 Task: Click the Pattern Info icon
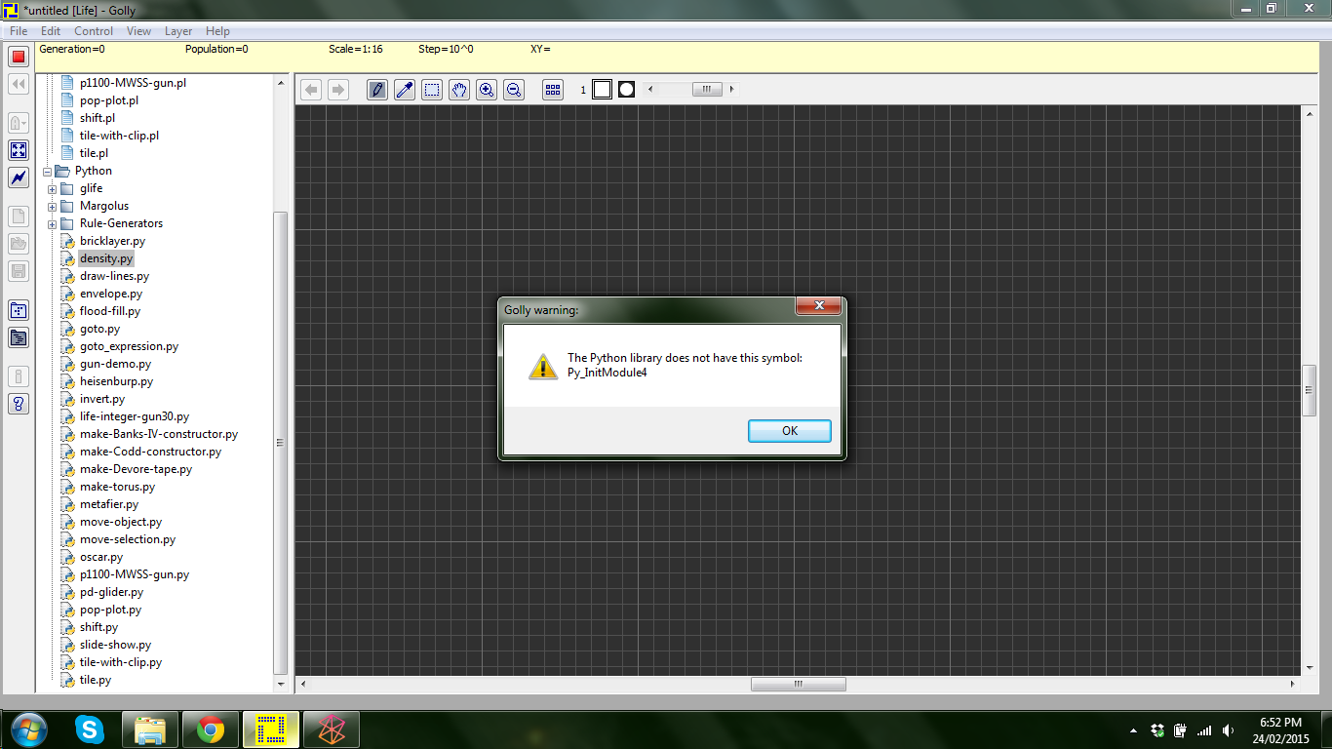(19, 375)
